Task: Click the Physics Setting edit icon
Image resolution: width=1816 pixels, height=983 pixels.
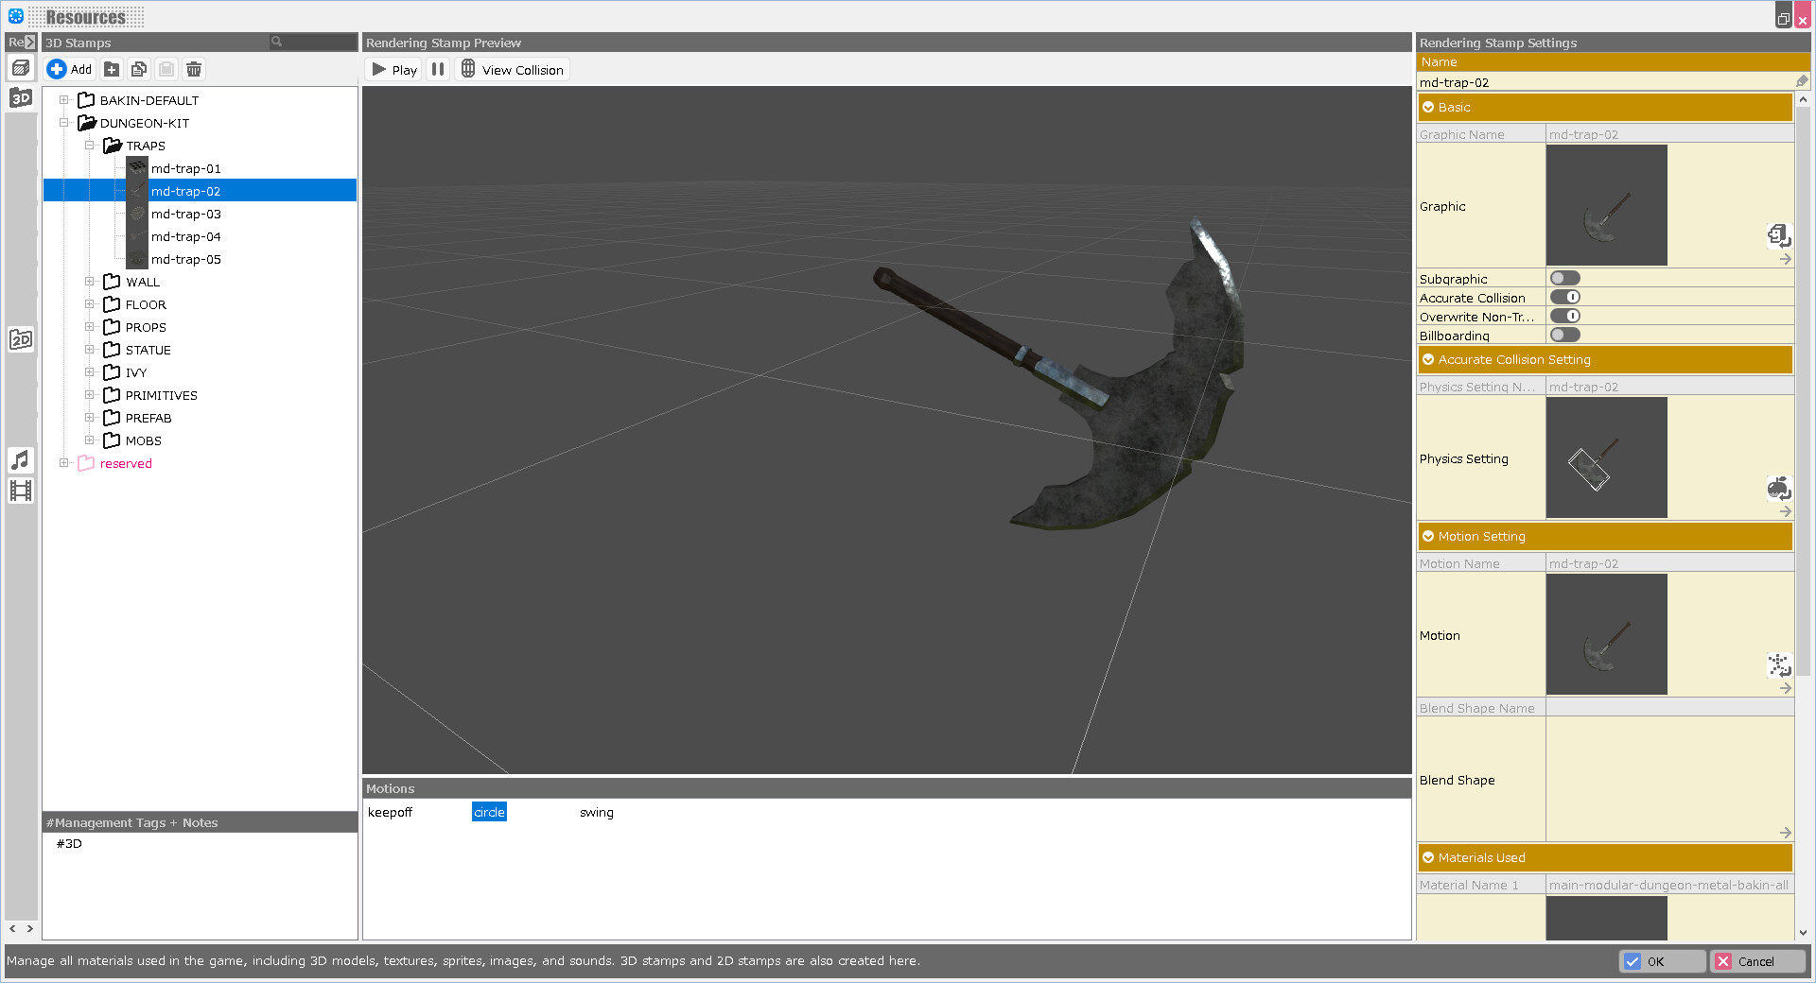Action: (x=1779, y=489)
